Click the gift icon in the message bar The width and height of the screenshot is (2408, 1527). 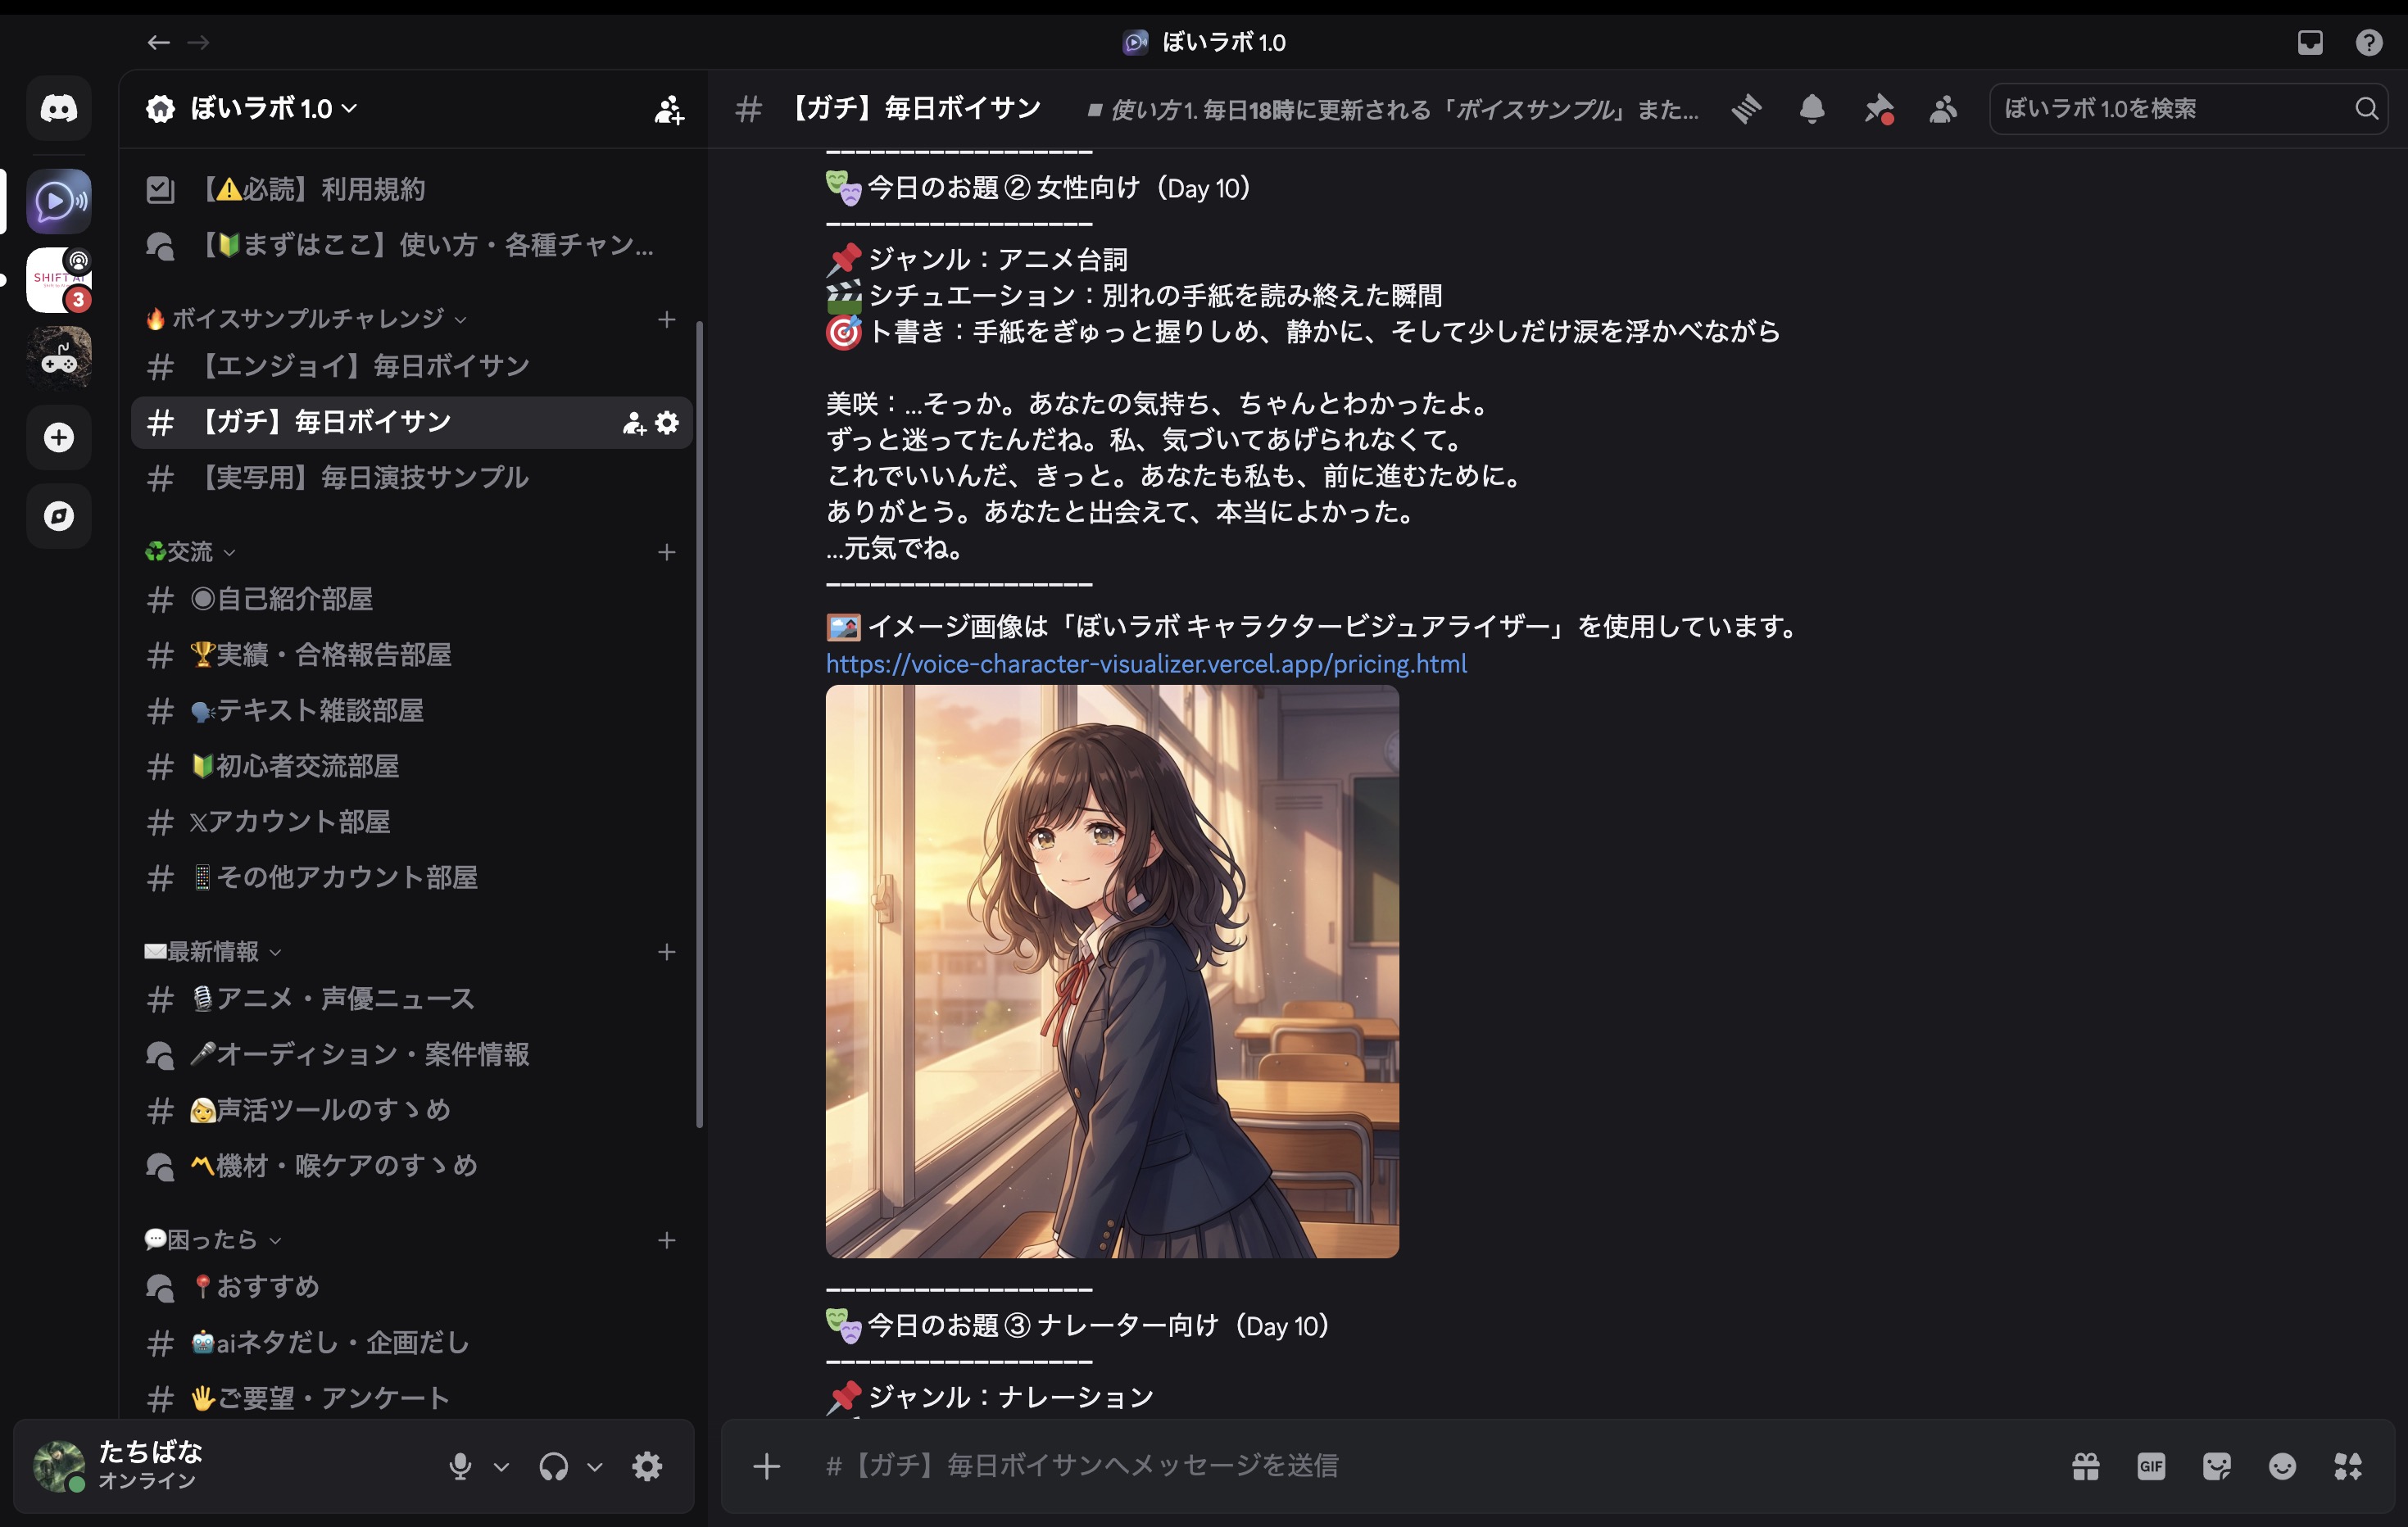(2086, 1466)
